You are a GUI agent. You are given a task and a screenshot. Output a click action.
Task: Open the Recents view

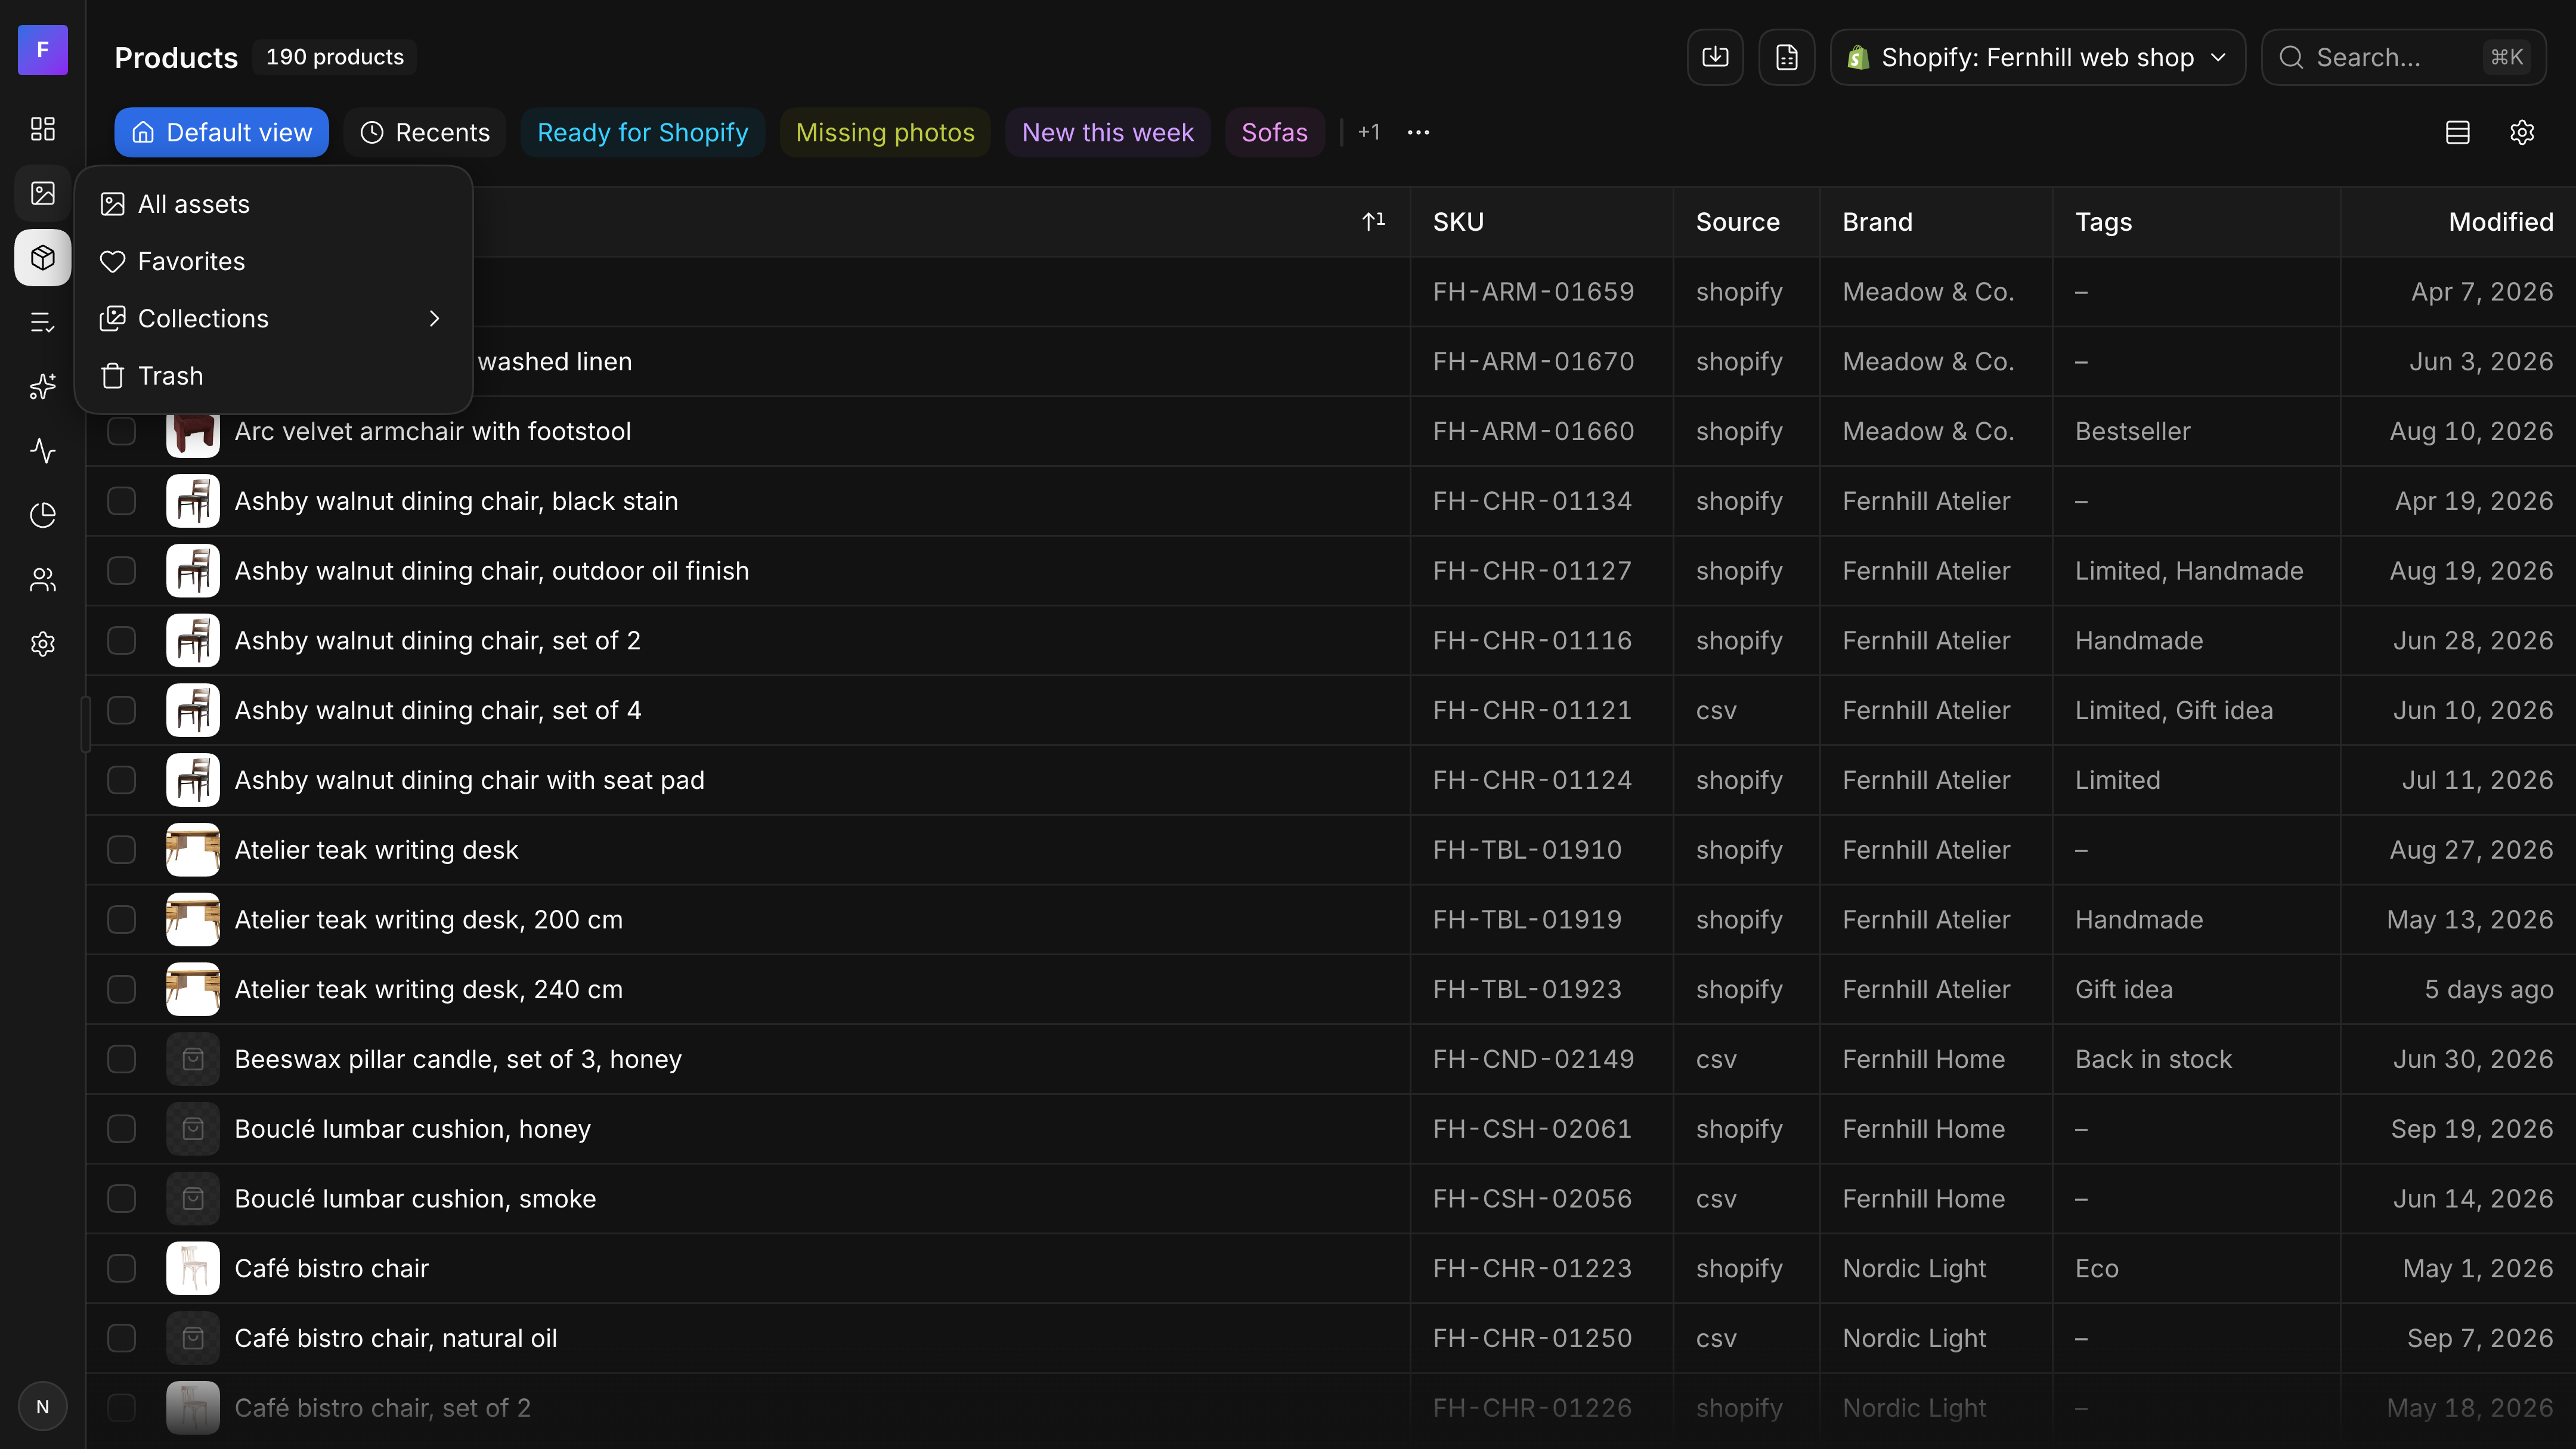[x=425, y=132]
